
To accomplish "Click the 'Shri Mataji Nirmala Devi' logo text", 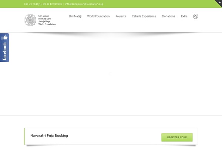I will point(45,17).
